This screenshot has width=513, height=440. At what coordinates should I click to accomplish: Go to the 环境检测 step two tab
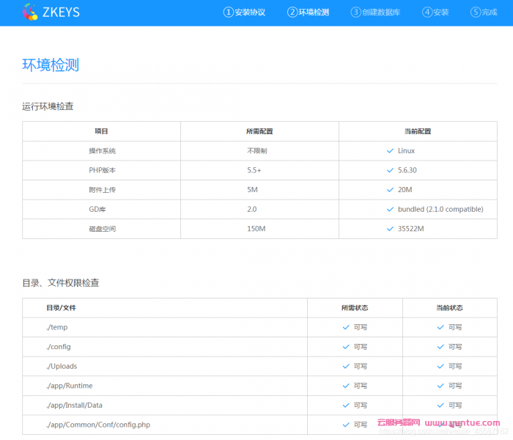tap(309, 12)
